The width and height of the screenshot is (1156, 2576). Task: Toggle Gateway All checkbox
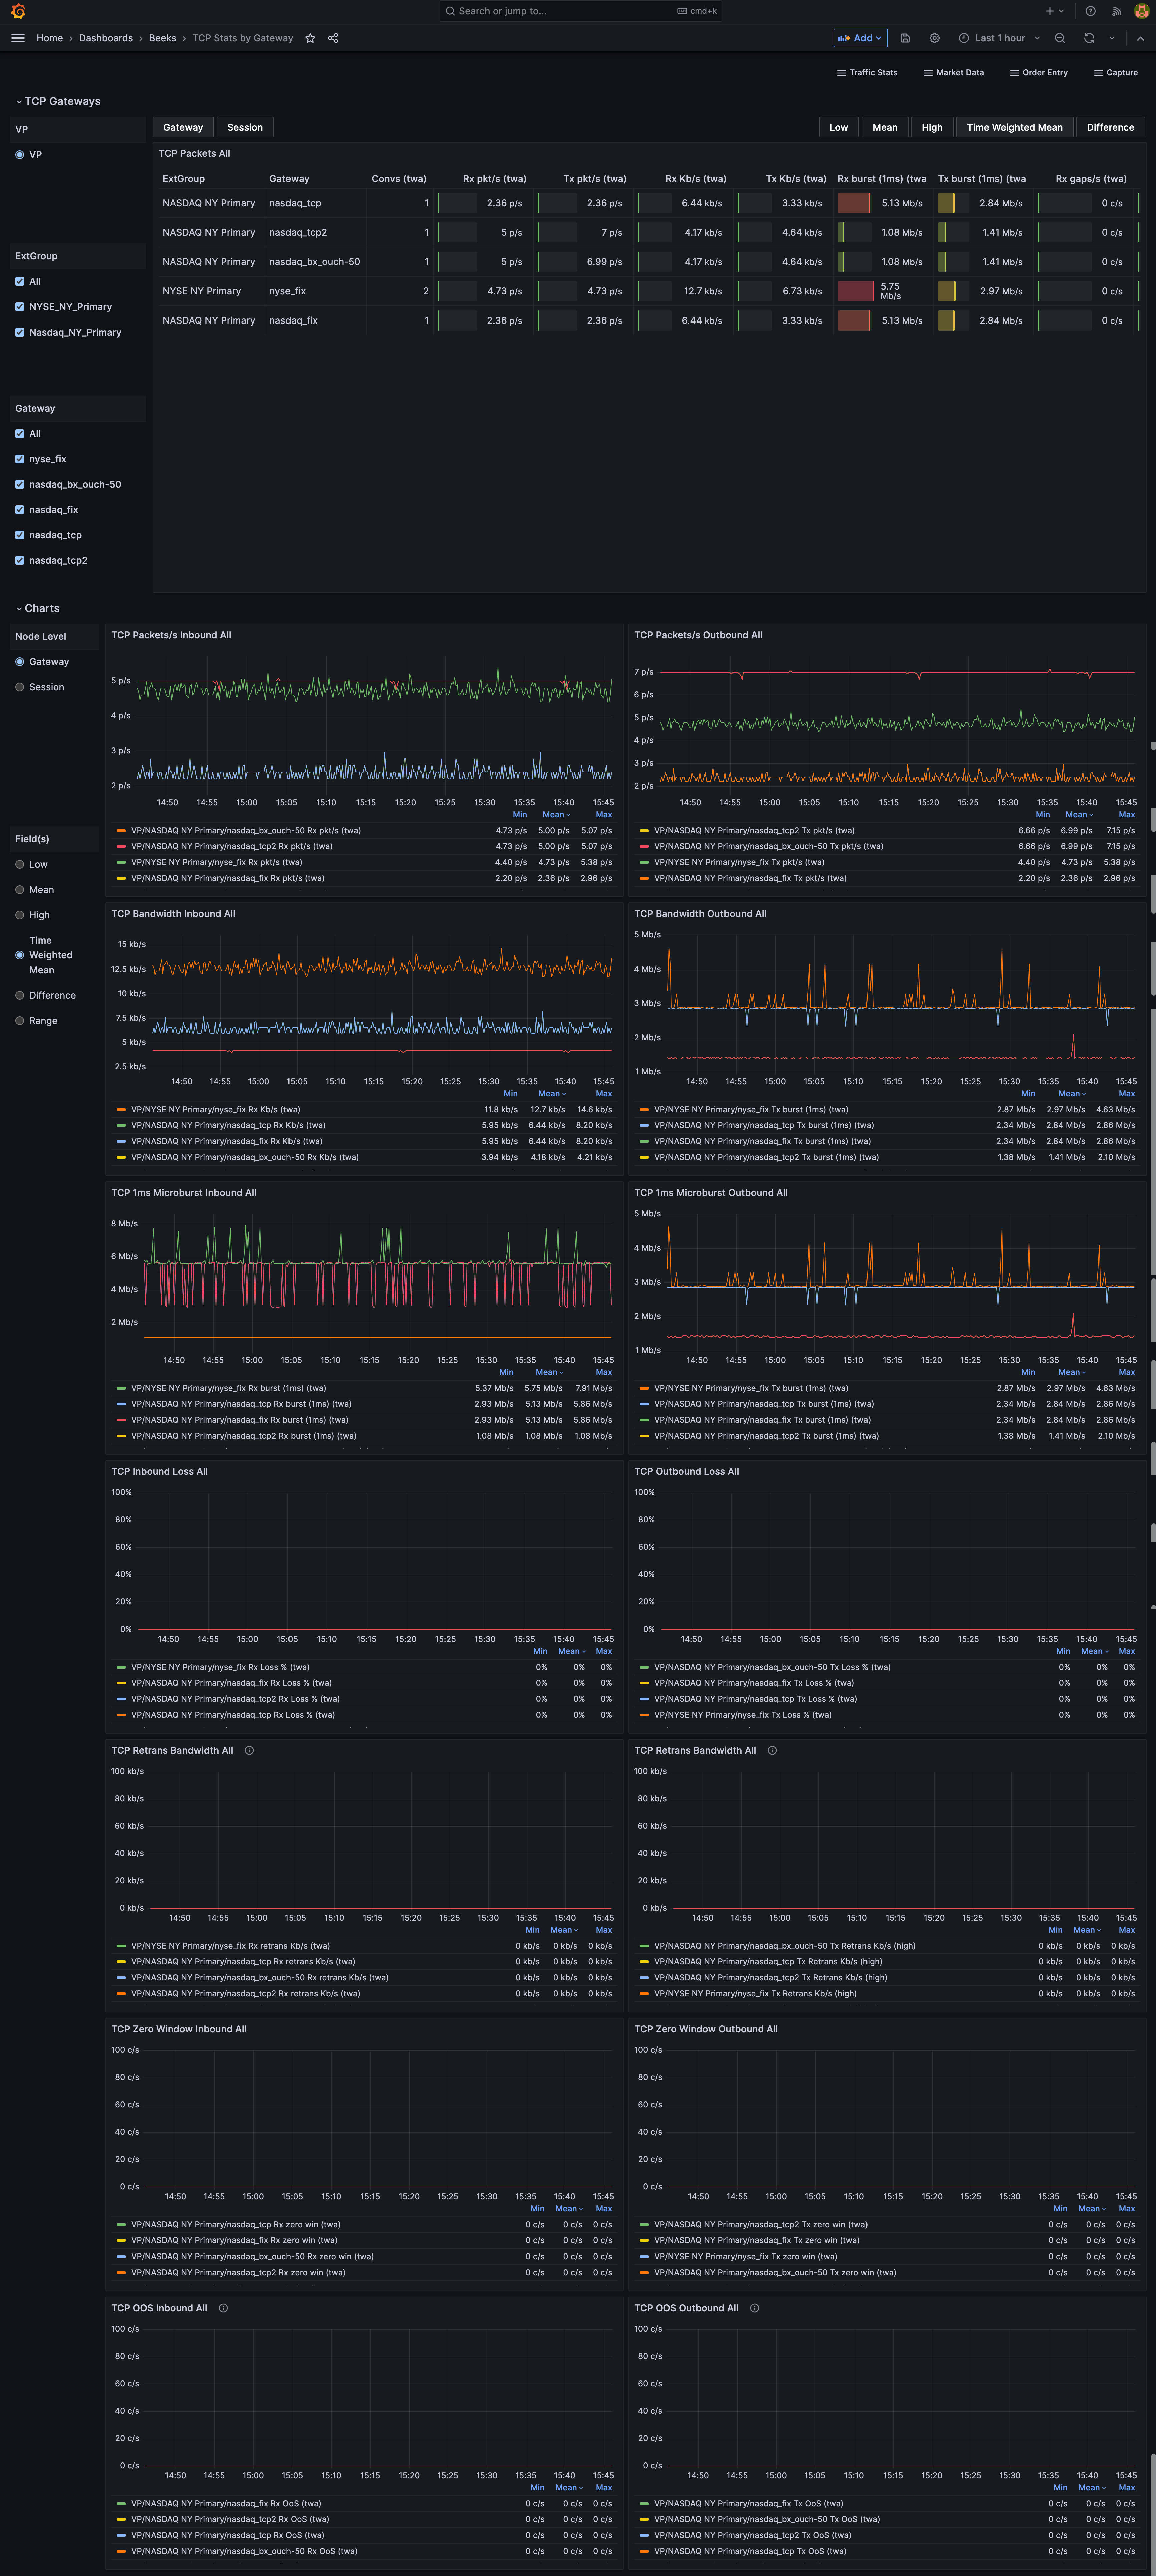pos(20,434)
